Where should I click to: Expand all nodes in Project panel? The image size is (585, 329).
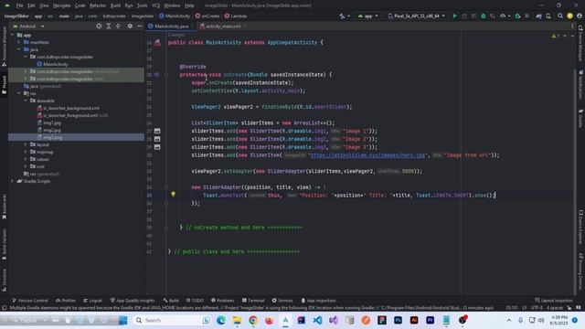[109, 27]
